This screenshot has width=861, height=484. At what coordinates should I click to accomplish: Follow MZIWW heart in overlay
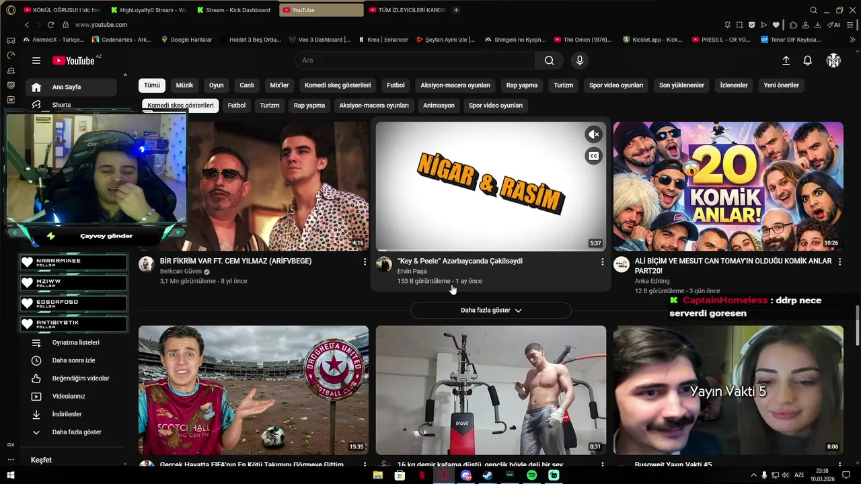27,282
